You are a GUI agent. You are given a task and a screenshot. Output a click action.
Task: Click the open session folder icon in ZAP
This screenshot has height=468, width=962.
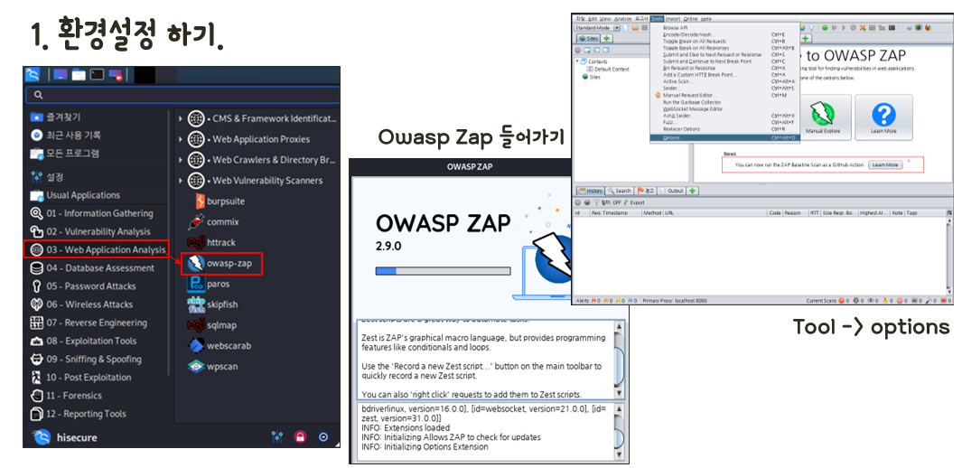point(636,28)
